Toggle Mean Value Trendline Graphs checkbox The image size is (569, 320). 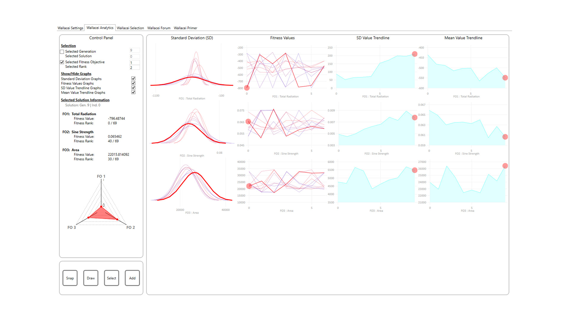coord(133,92)
